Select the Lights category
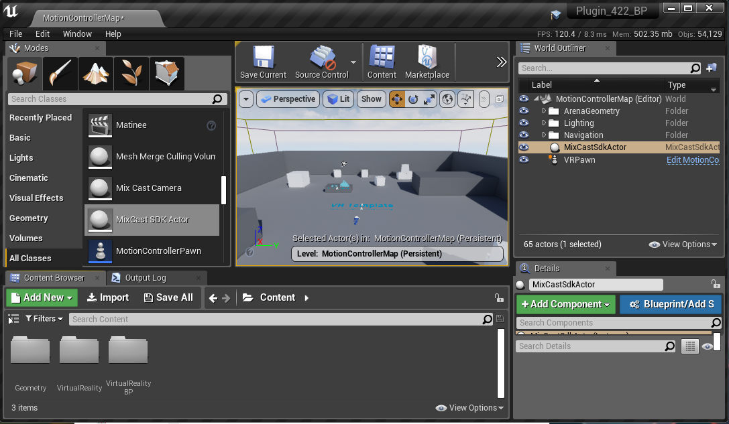The height and width of the screenshot is (424, 729). click(21, 158)
